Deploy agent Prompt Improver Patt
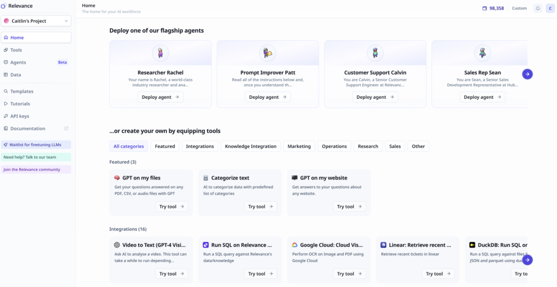The height and width of the screenshot is (287, 557). [x=268, y=97]
